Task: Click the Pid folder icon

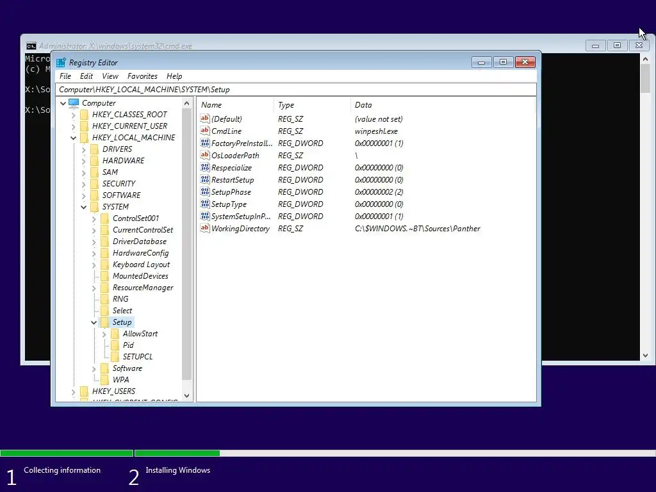Action: click(x=115, y=345)
